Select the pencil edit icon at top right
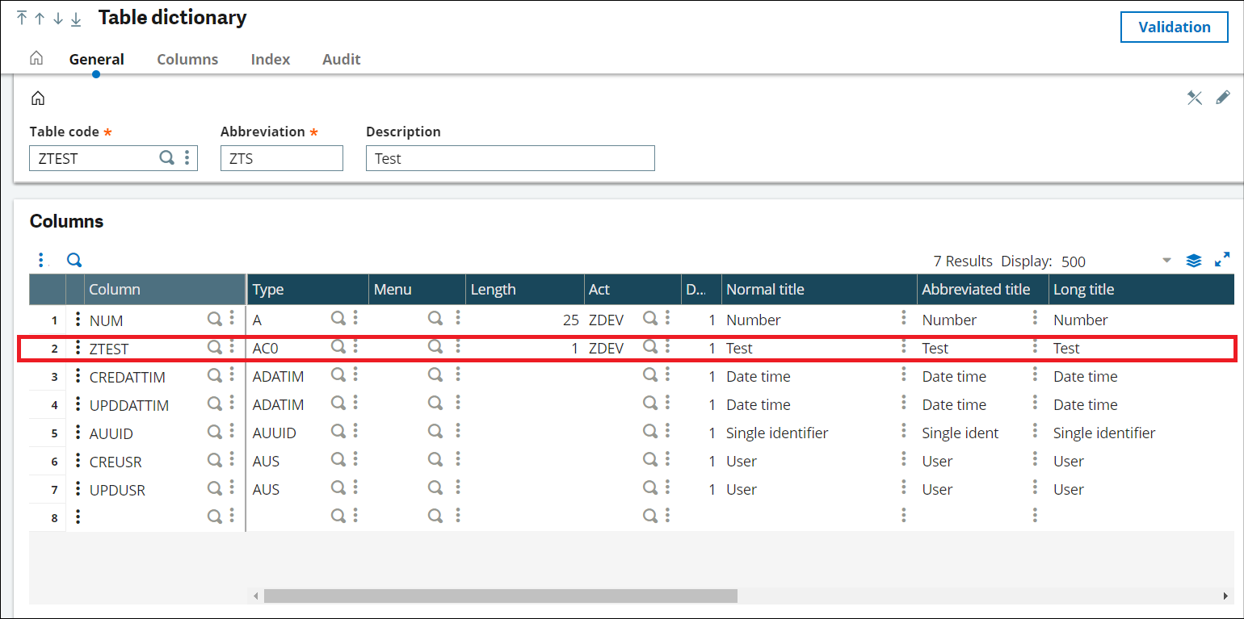 pyautogui.click(x=1224, y=97)
